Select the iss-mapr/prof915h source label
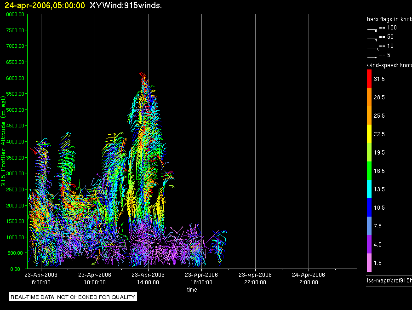Image resolution: width=412 pixels, height=310 pixels. pyautogui.click(x=389, y=280)
